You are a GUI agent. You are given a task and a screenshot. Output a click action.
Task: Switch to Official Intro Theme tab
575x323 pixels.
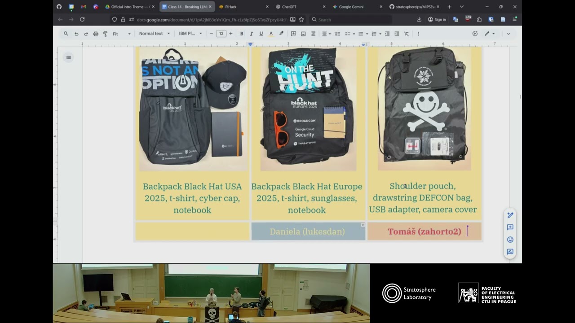tap(129, 7)
